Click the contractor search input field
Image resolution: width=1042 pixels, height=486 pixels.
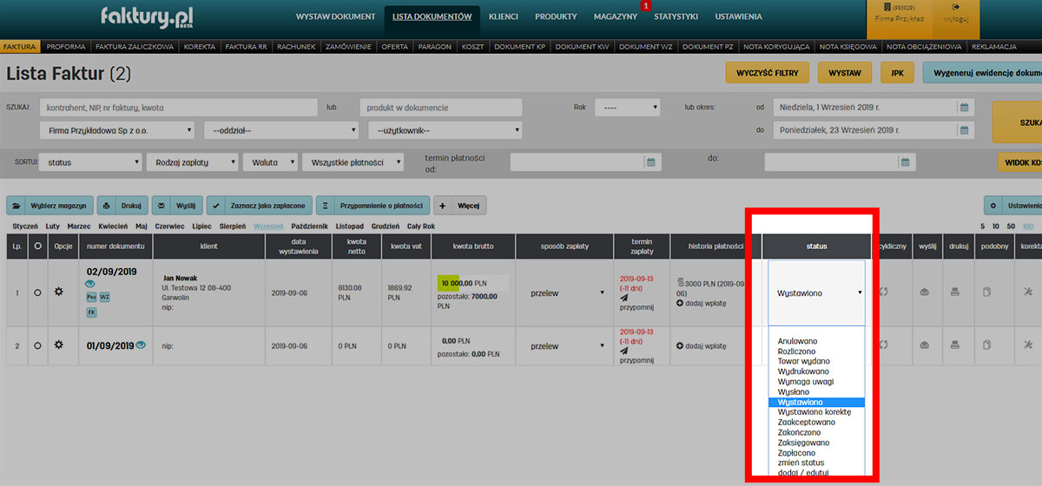coord(178,108)
